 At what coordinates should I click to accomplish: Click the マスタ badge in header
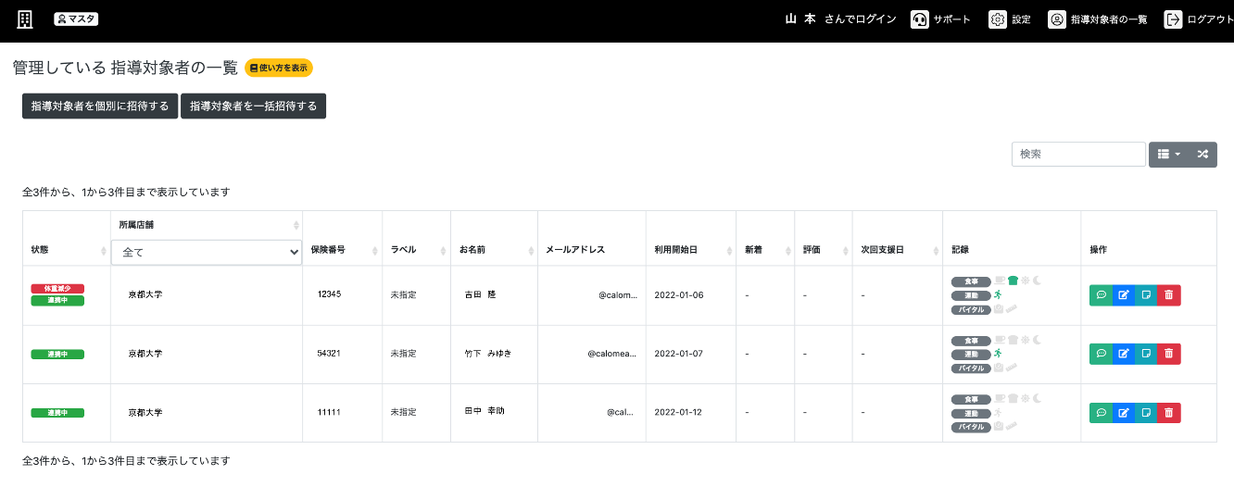tap(76, 19)
